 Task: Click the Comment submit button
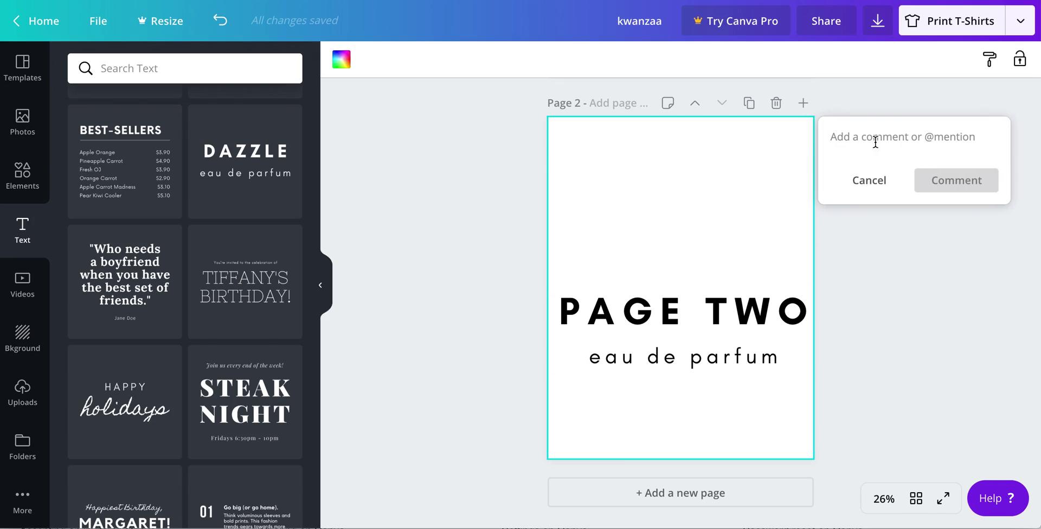(956, 180)
